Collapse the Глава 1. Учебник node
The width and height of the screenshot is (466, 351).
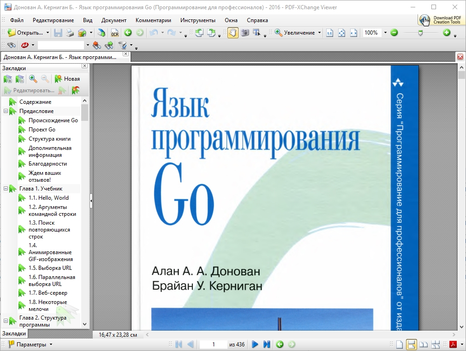(x=6, y=189)
